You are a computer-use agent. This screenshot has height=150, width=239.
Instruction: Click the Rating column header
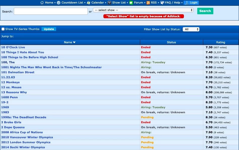click(221, 42)
